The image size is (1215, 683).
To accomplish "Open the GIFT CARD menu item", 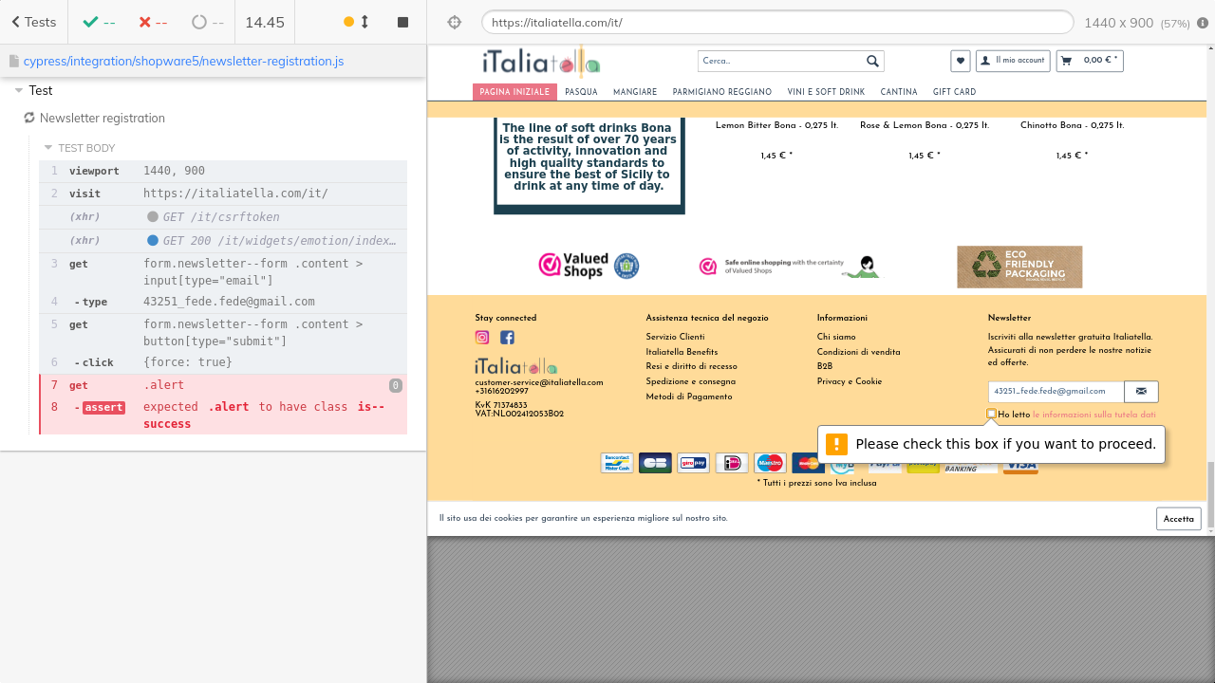I will pos(954,92).
